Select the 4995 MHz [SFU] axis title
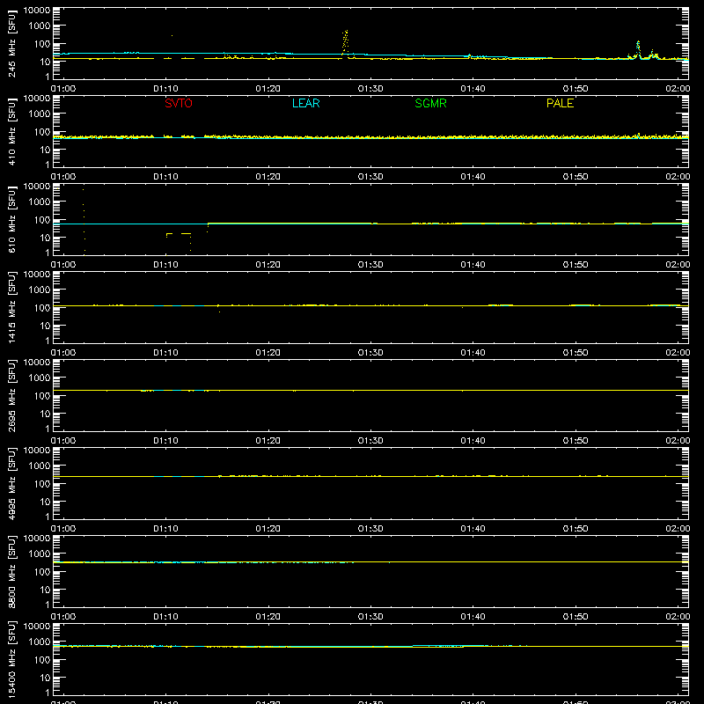This screenshot has height=704, width=704. point(12,483)
